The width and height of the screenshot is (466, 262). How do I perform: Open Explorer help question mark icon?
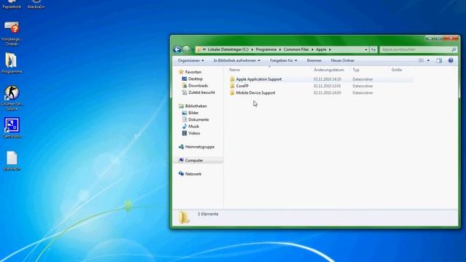coord(451,60)
